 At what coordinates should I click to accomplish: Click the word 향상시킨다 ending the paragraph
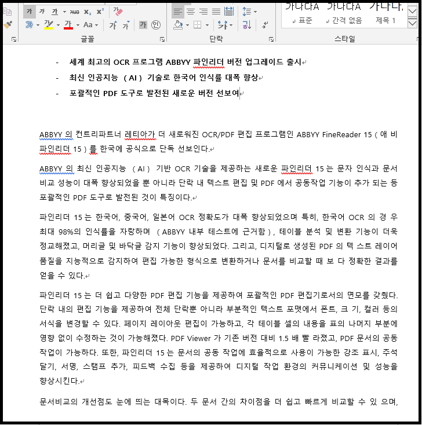(60, 381)
